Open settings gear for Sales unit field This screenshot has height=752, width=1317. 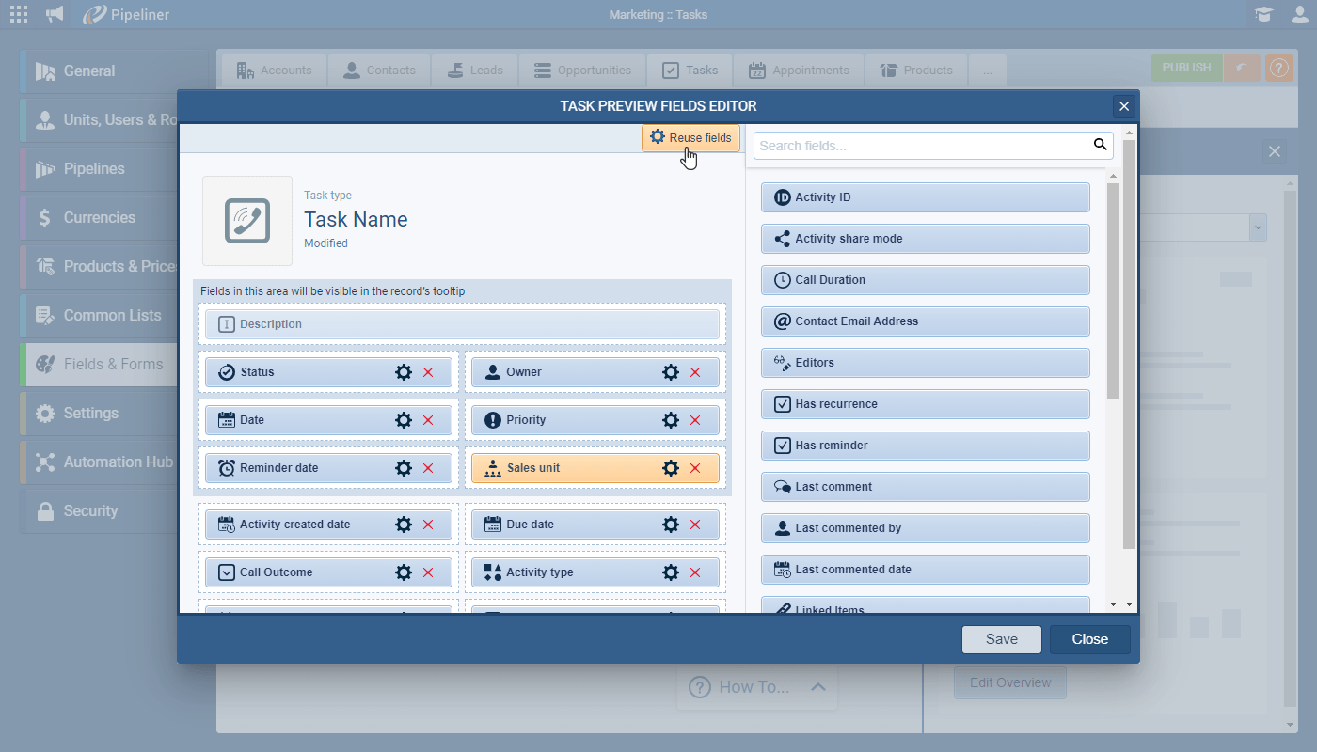point(671,467)
